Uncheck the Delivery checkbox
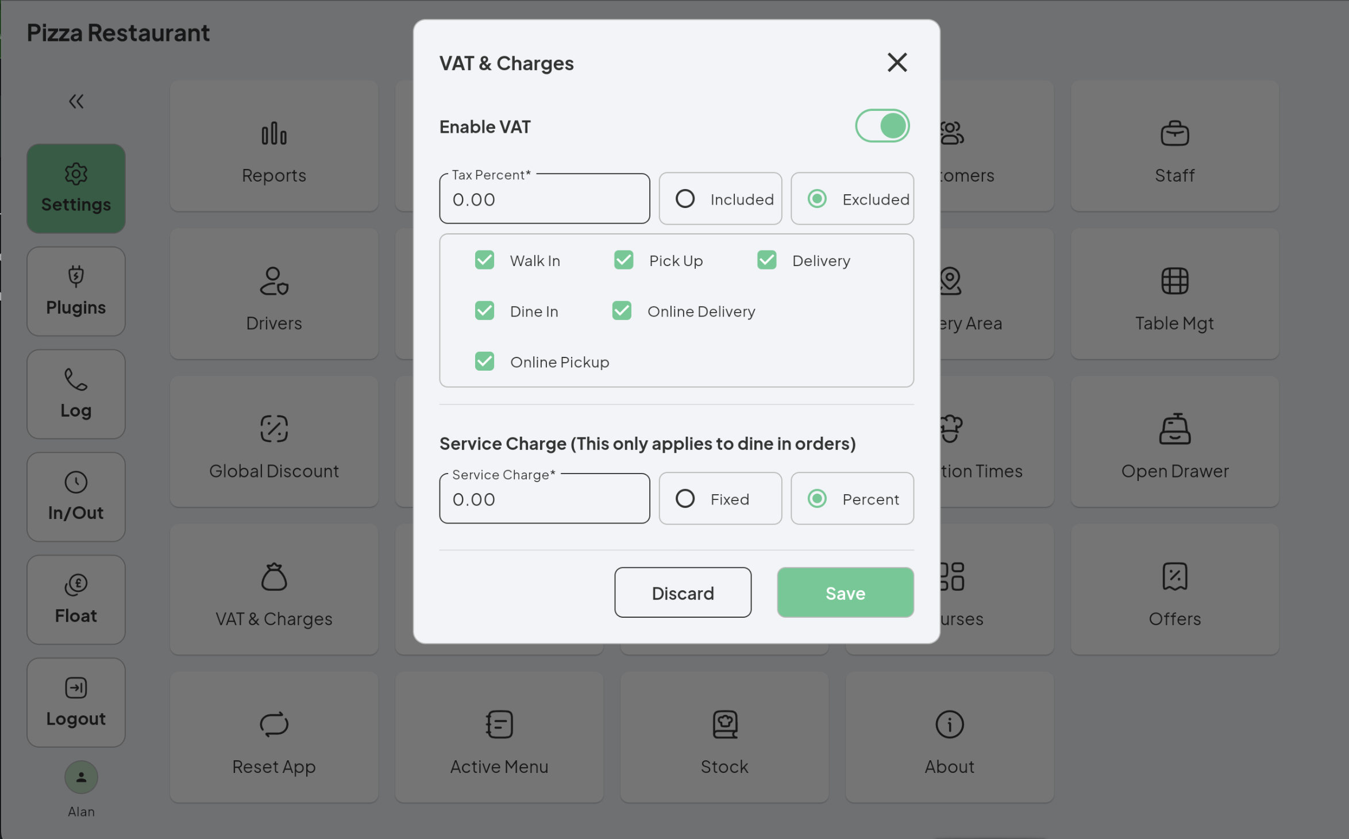This screenshot has width=1349, height=839. pyautogui.click(x=767, y=260)
